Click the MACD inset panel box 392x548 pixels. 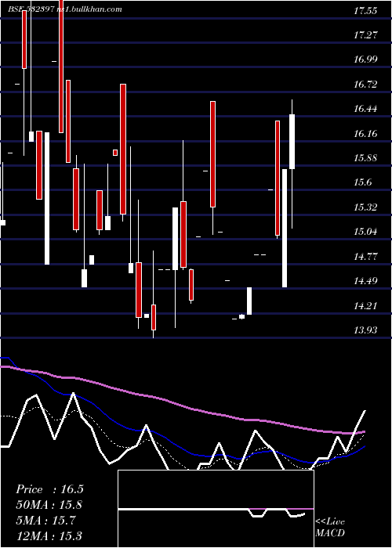click(216, 509)
